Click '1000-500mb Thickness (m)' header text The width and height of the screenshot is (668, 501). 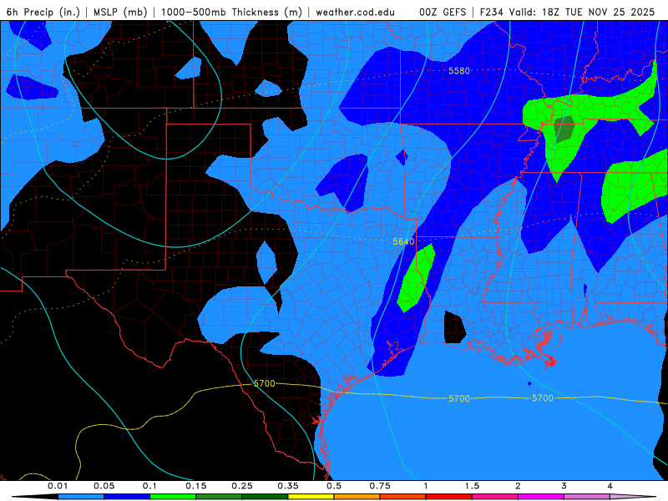pos(231,12)
